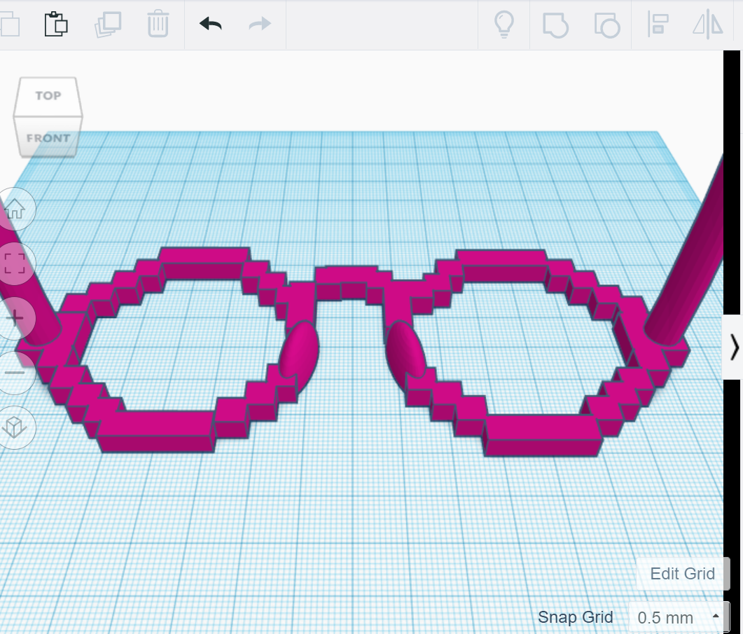The height and width of the screenshot is (634, 743).
Task: Click the Paste clipboard icon
Action: (56, 24)
